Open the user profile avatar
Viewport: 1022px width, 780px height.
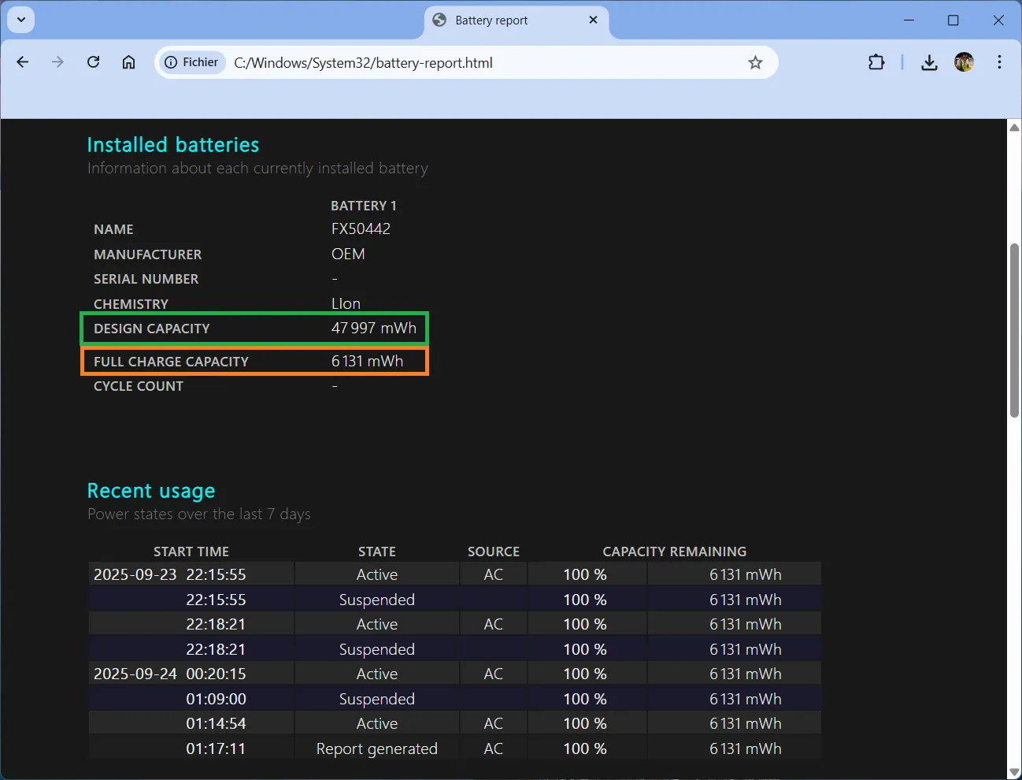[964, 62]
